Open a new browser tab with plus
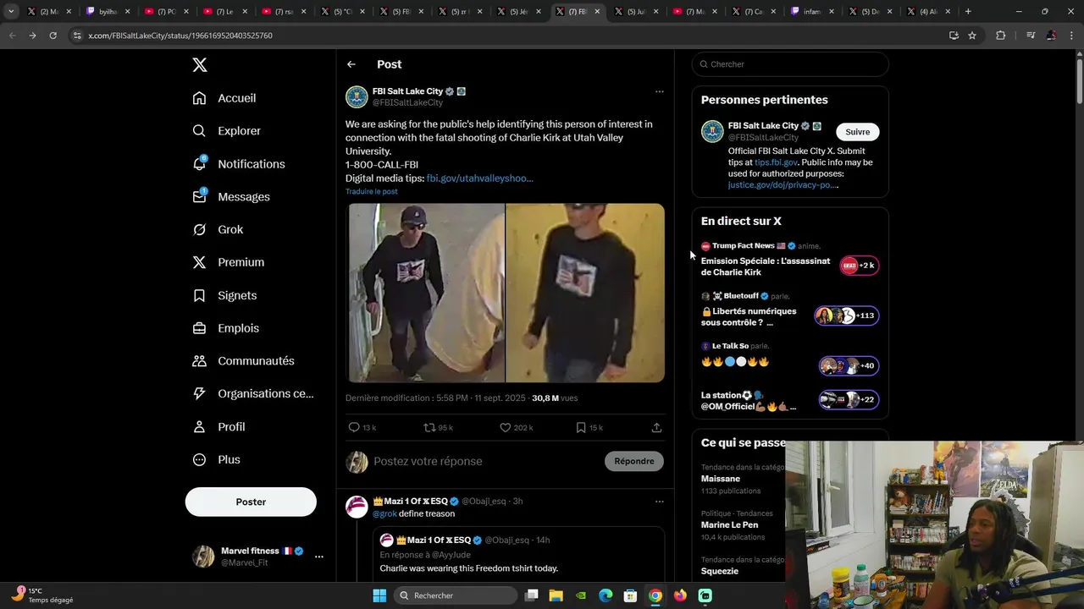The height and width of the screenshot is (609, 1084). pyautogui.click(x=968, y=12)
